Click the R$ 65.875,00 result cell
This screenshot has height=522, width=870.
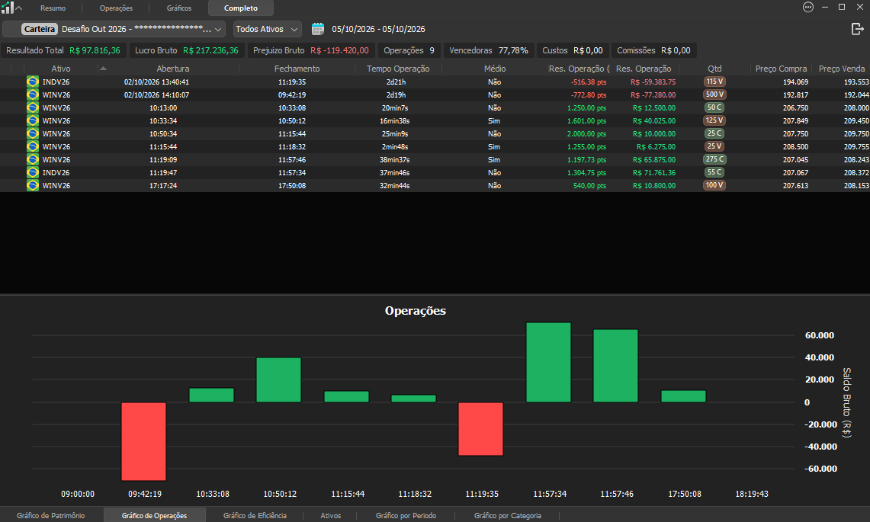654,160
